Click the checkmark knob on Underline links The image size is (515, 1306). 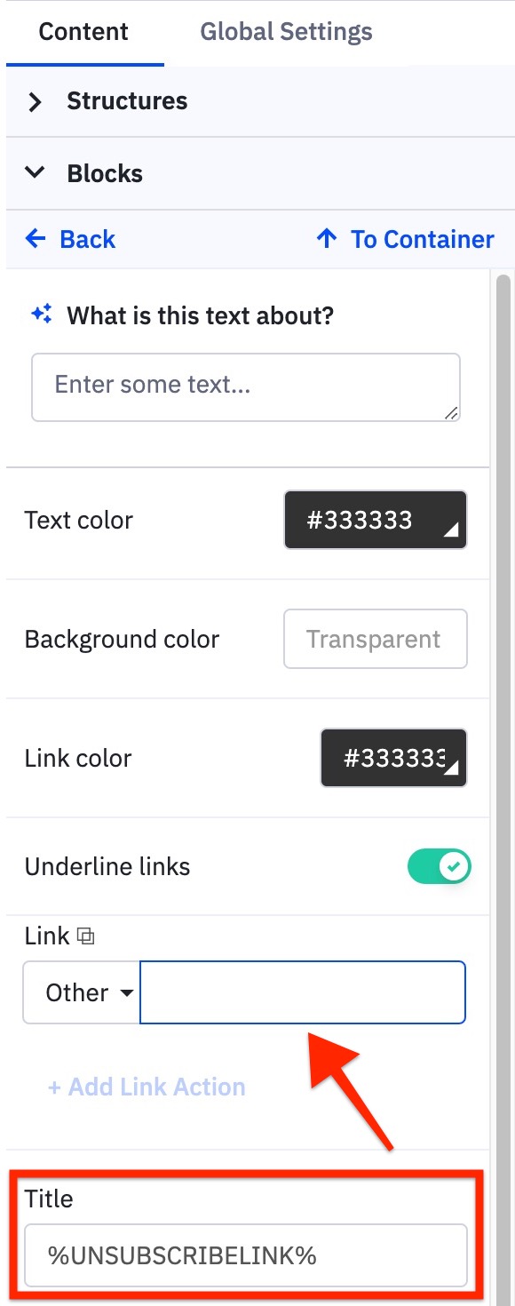click(x=455, y=866)
